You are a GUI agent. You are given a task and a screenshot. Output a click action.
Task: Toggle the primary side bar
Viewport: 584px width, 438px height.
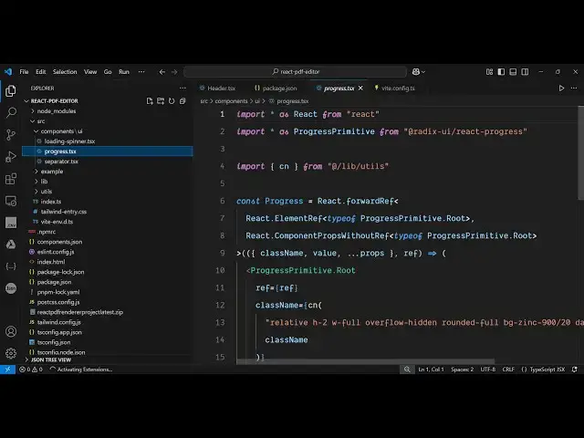501,72
